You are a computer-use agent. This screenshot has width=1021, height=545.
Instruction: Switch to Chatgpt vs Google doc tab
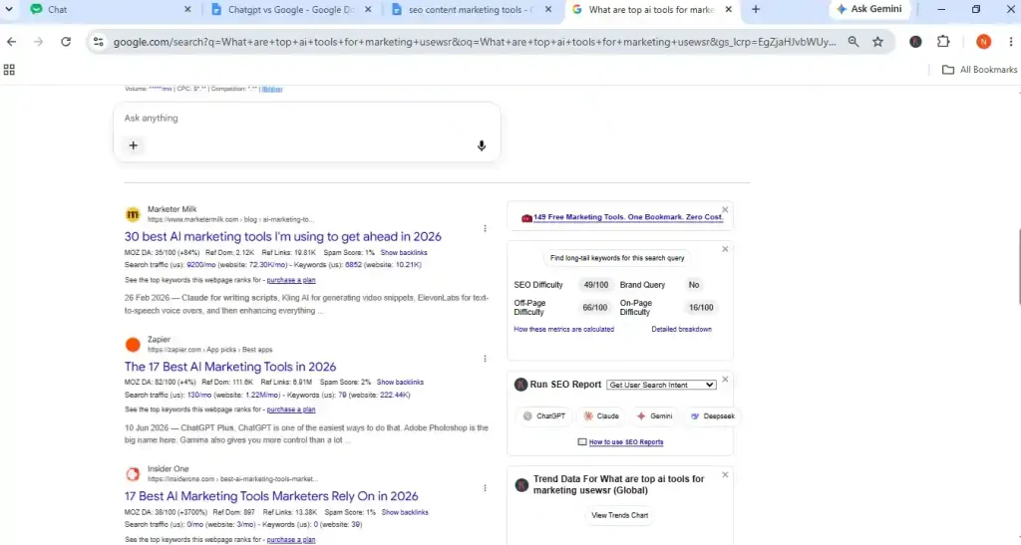291,10
